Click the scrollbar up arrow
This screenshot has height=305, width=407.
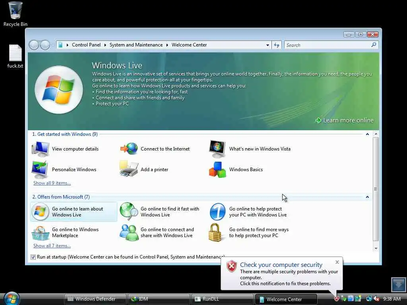(376, 134)
